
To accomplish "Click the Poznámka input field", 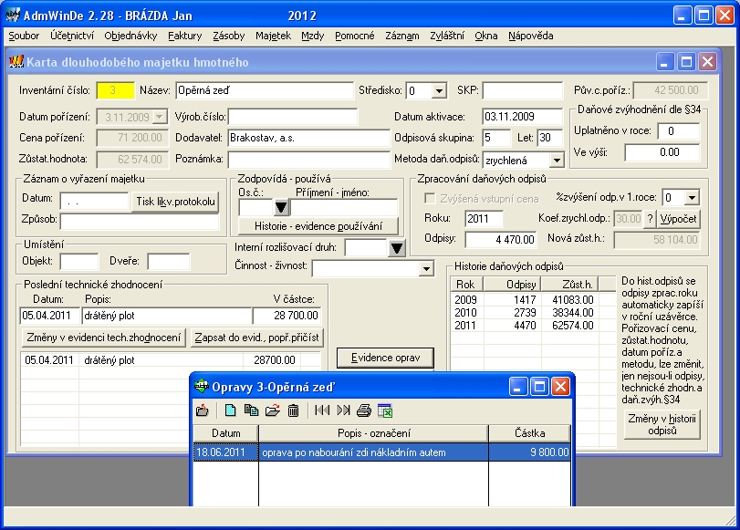I will (308, 159).
